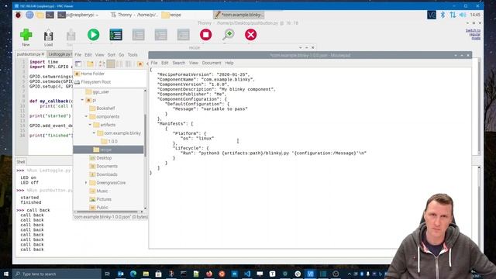Click the new window icon in file manager toolbar
496x279 pixels.
[78, 64]
